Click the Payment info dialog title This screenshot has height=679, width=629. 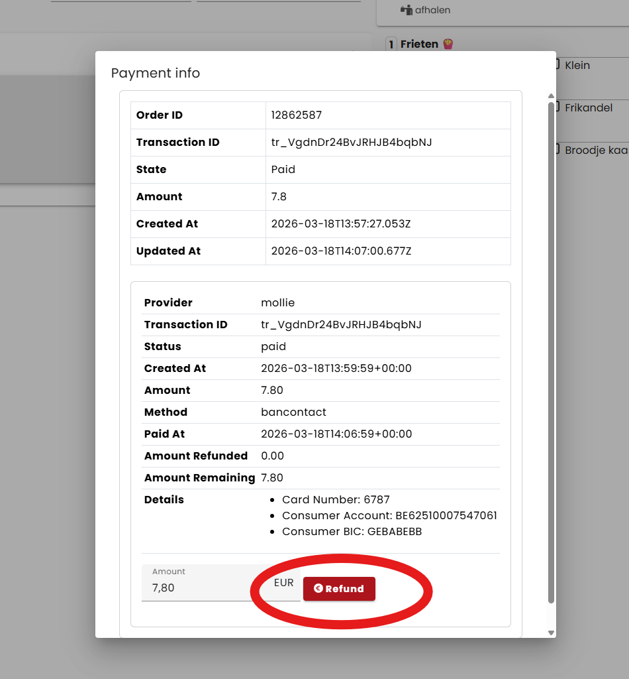click(156, 73)
